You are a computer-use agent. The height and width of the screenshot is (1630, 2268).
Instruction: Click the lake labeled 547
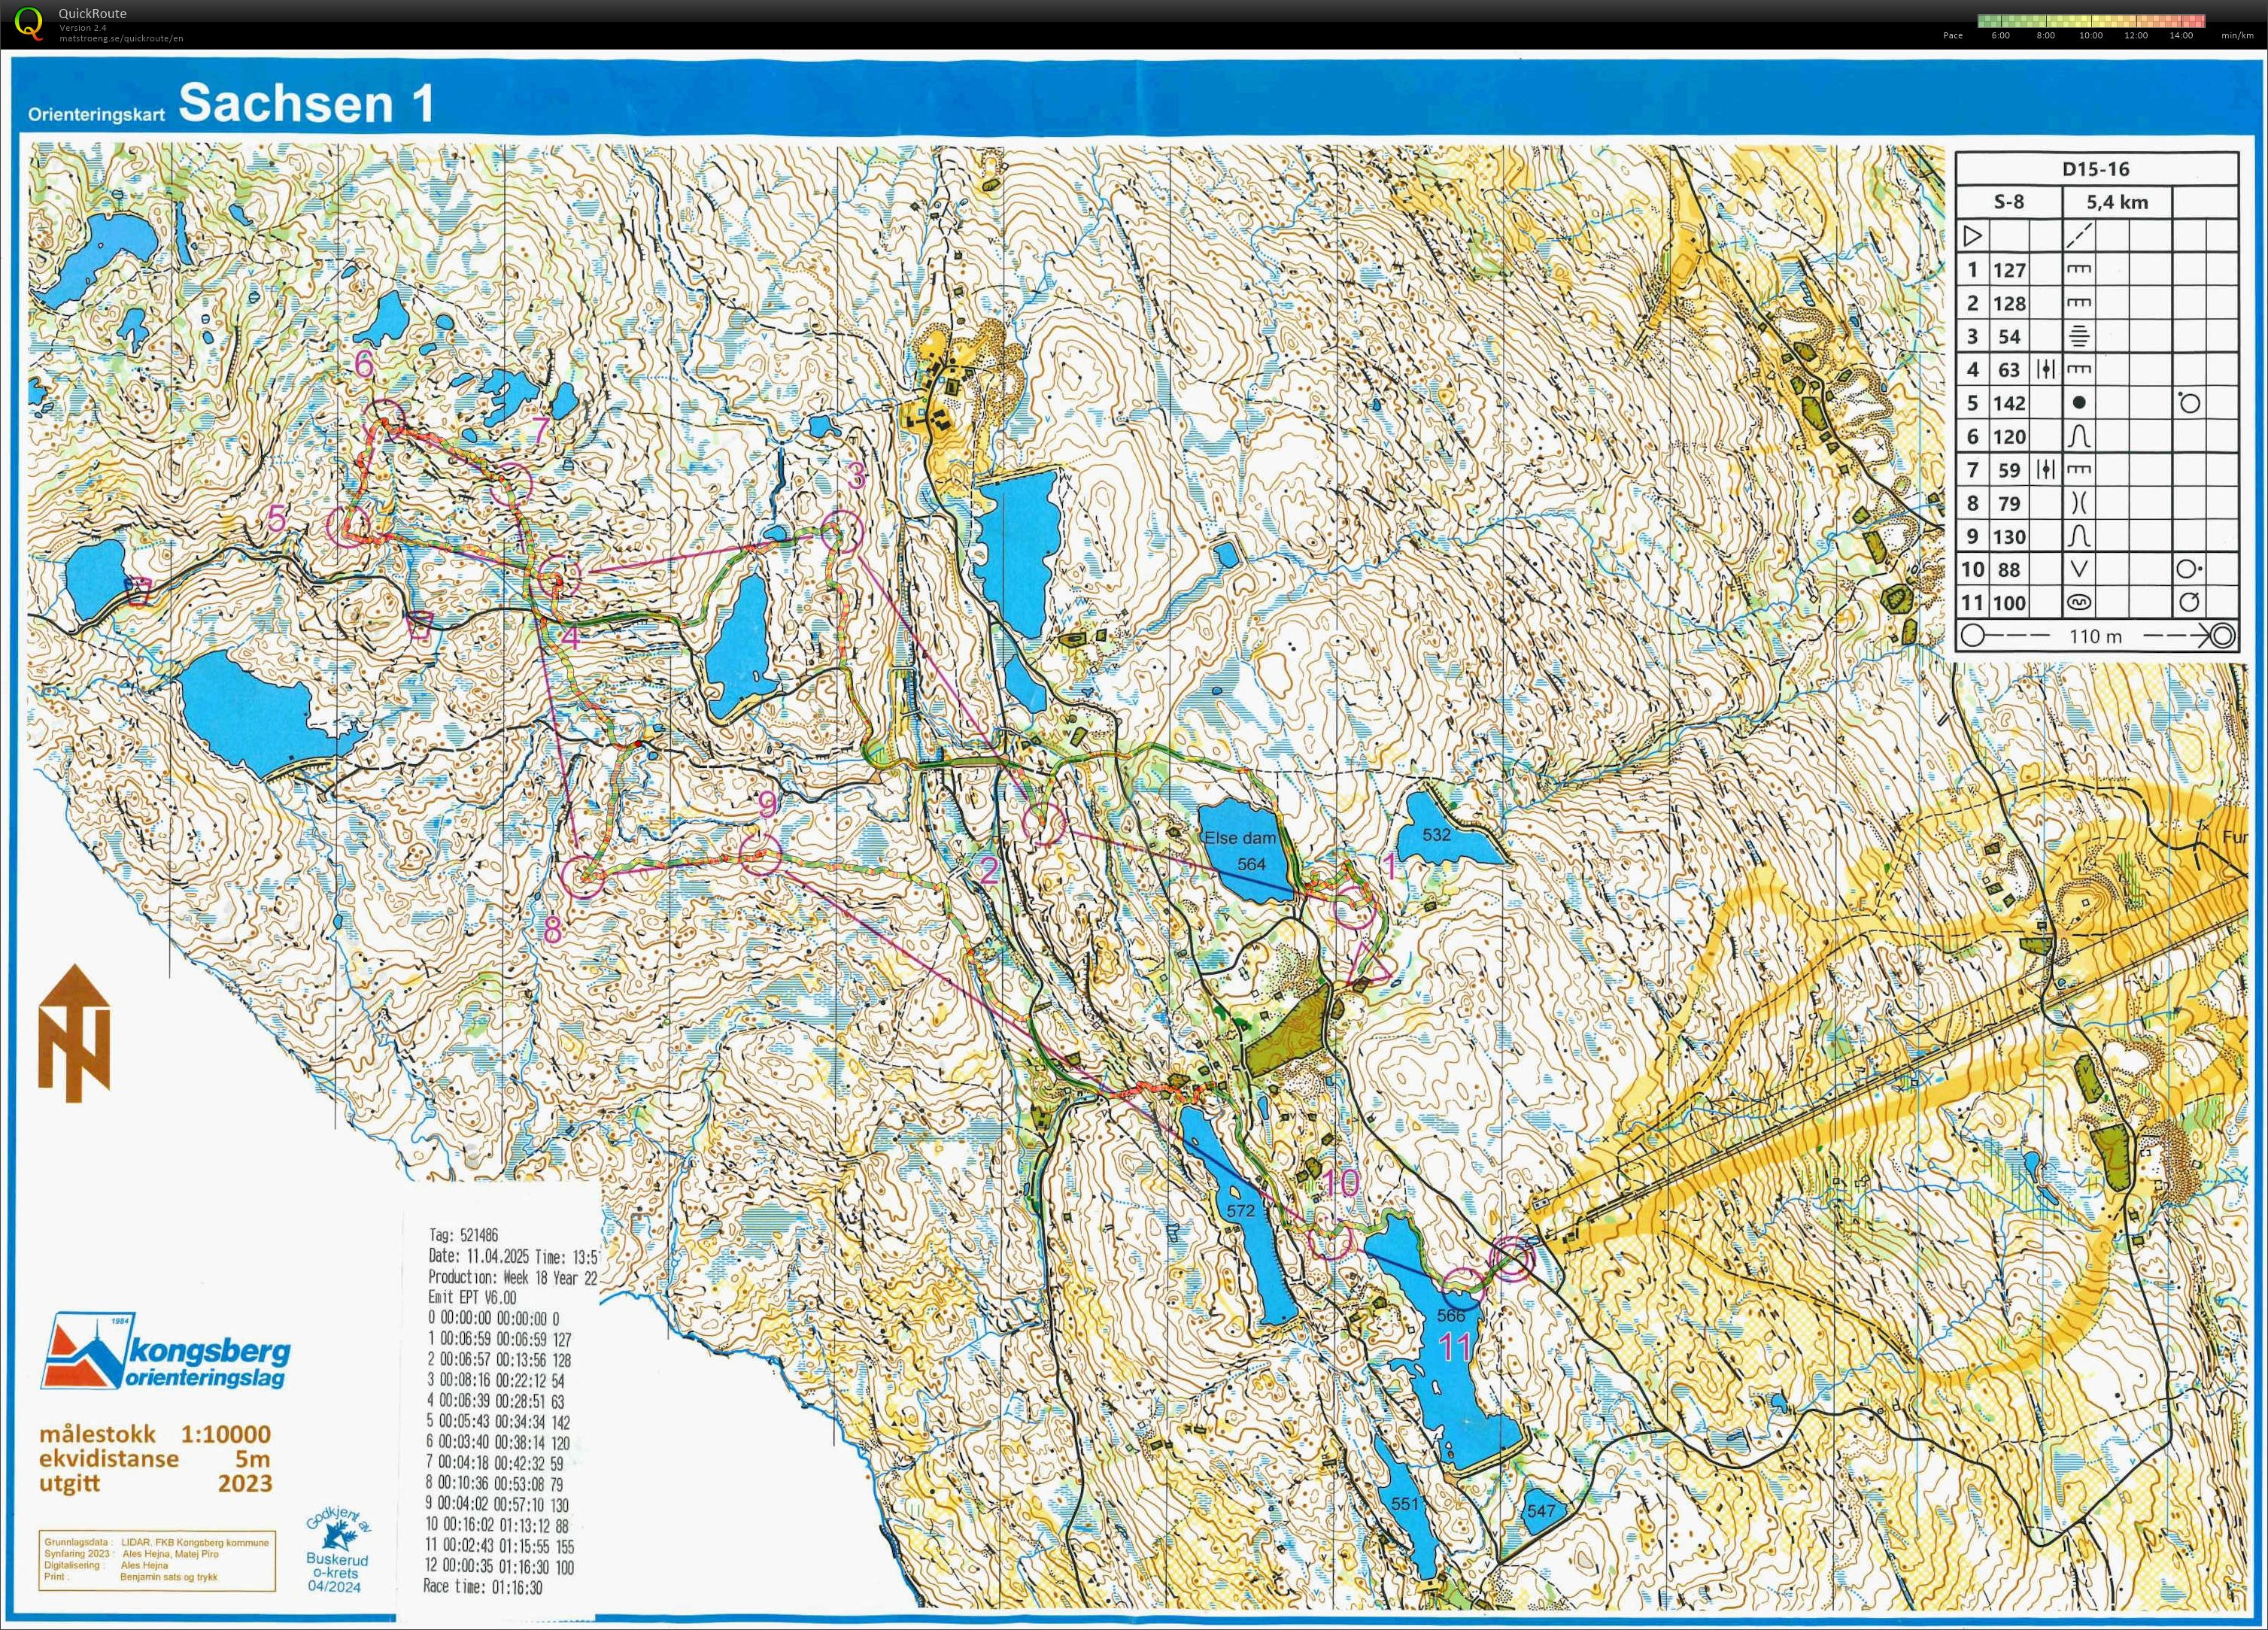(x=1541, y=1511)
